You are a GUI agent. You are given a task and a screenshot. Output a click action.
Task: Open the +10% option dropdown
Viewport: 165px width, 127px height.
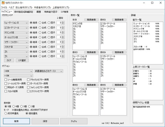tap(18, 76)
